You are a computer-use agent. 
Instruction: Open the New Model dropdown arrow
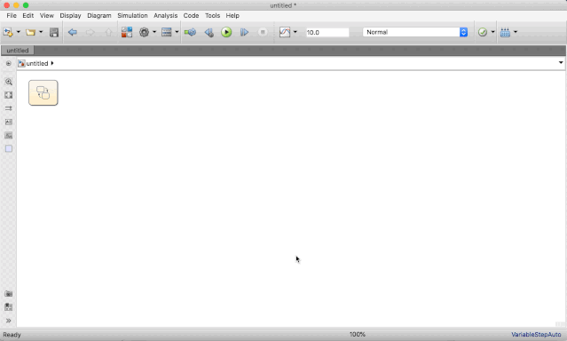tap(18, 32)
